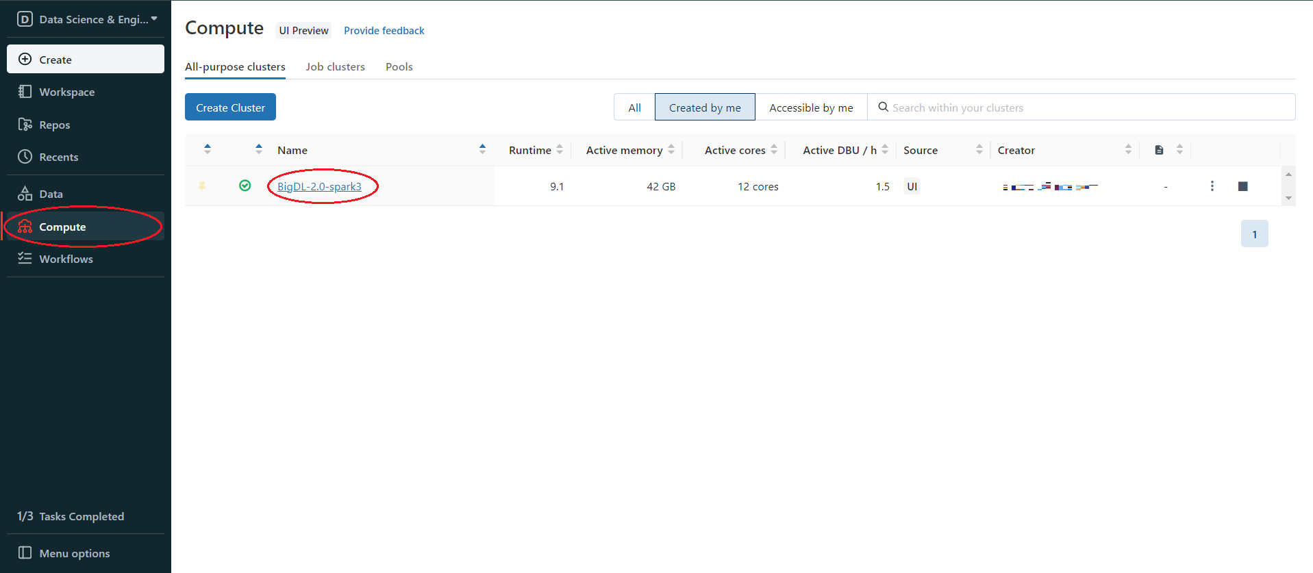This screenshot has width=1313, height=573.
Task: Switch to the Job clusters tab
Action: 335,66
